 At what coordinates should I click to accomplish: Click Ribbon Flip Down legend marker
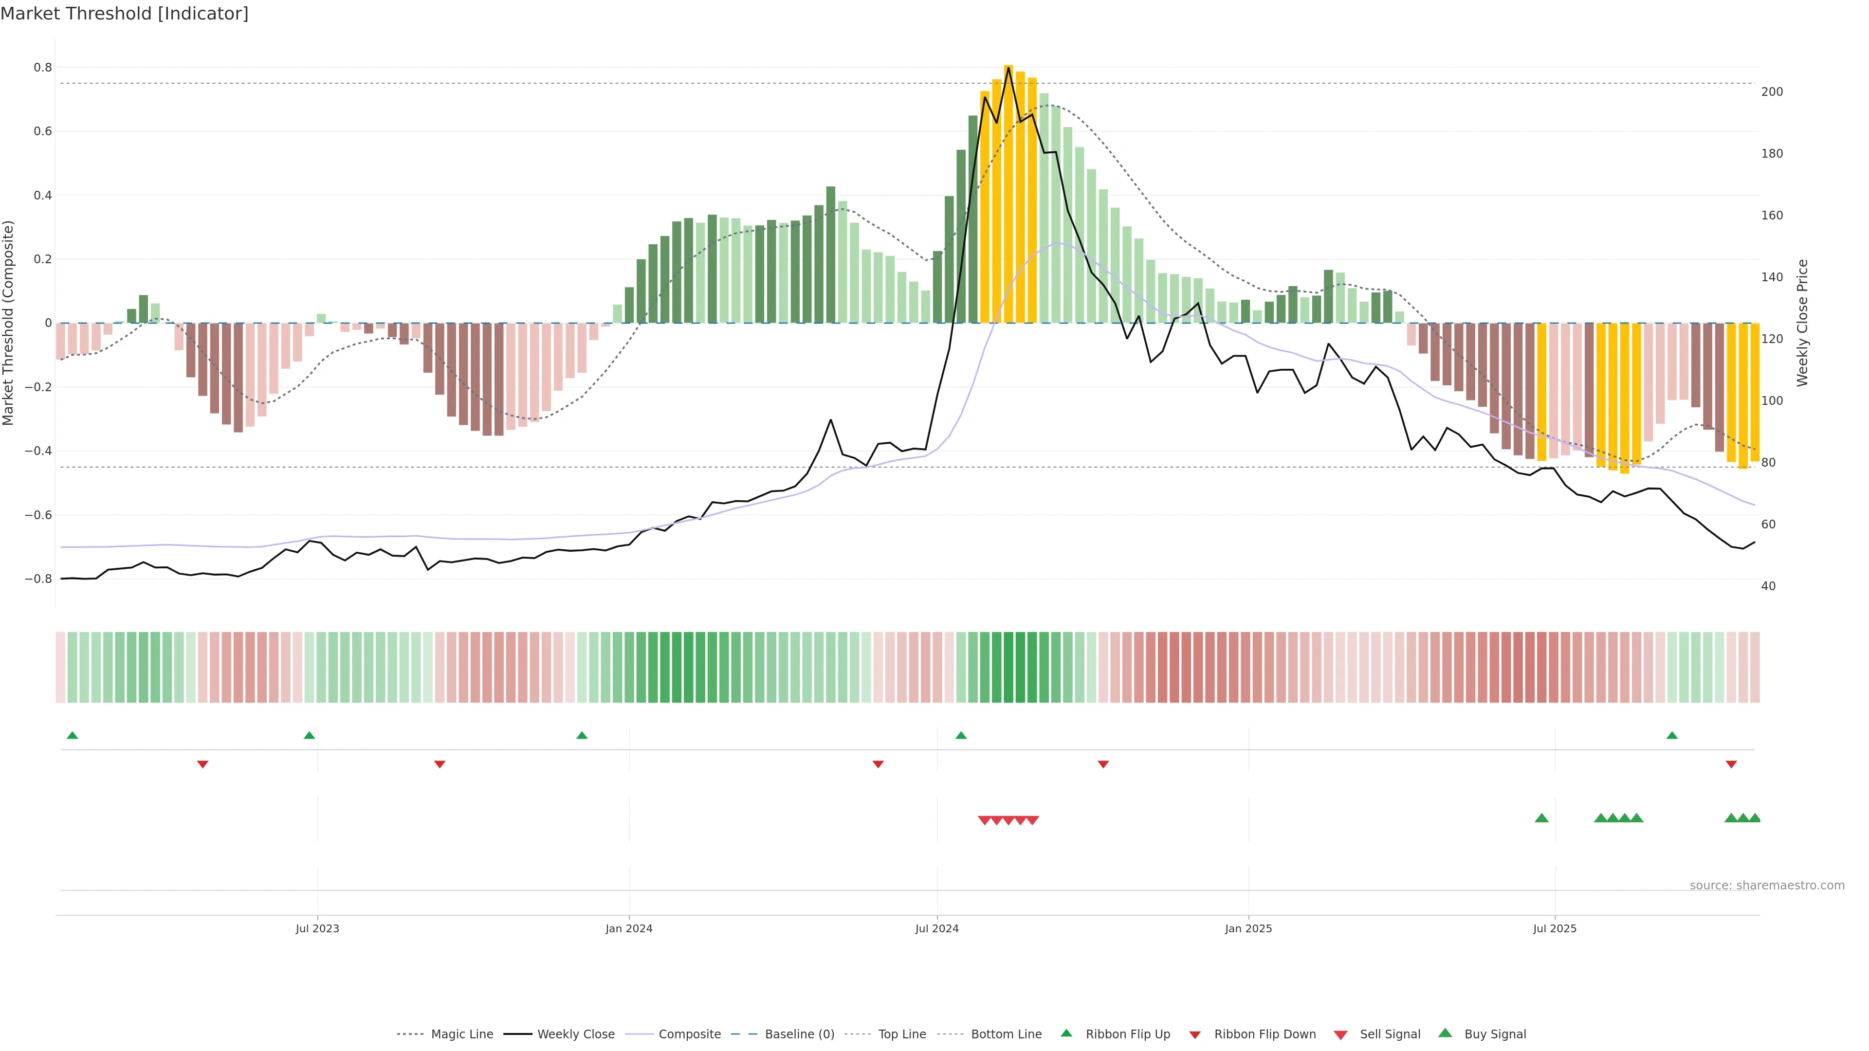[x=1195, y=1035]
